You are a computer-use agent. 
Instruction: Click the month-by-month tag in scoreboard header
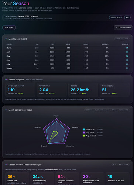[x=122, y=39]
